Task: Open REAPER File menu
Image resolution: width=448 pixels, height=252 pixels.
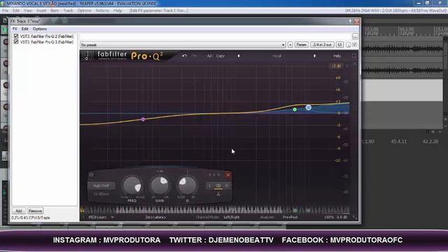Action: 5,10
